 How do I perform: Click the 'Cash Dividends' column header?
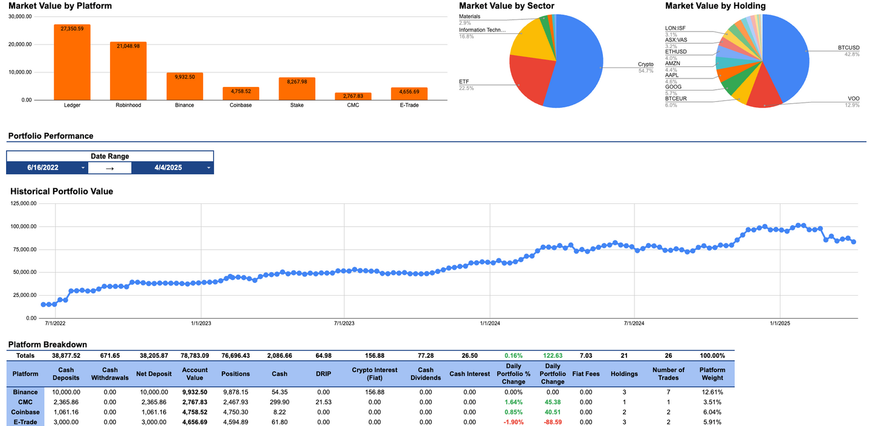coord(426,374)
